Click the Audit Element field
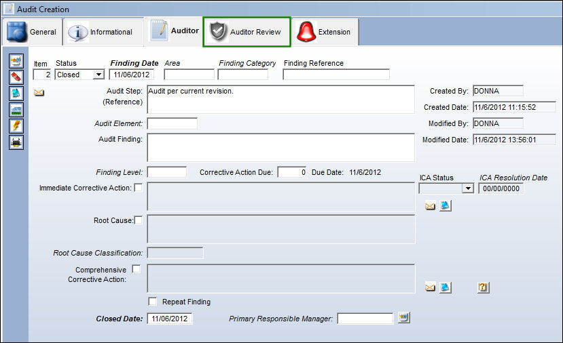This screenshot has height=343, width=563. (x=172, y=123)
